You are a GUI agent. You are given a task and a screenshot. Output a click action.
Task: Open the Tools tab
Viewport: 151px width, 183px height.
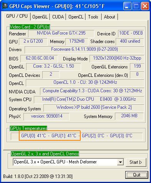(x=93, y=17)
